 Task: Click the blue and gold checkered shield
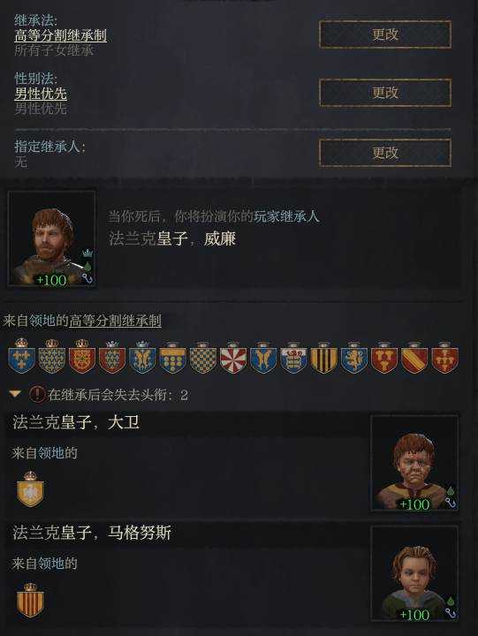(203, 357)
